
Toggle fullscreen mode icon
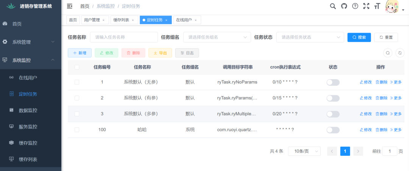[x=366, y=6]
